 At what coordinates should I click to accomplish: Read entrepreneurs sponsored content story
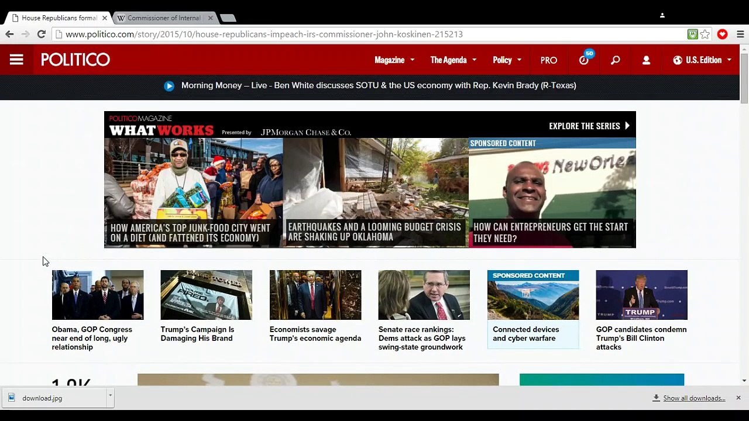551,233
